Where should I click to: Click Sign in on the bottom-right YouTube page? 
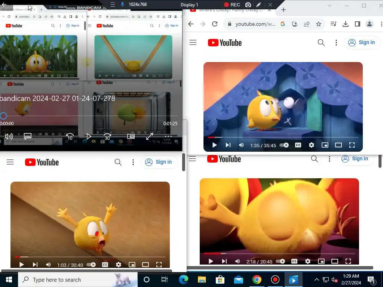pyautogui.click(x=355, y=159)
